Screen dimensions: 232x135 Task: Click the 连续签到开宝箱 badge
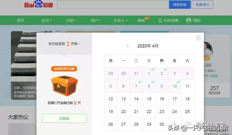64,69
